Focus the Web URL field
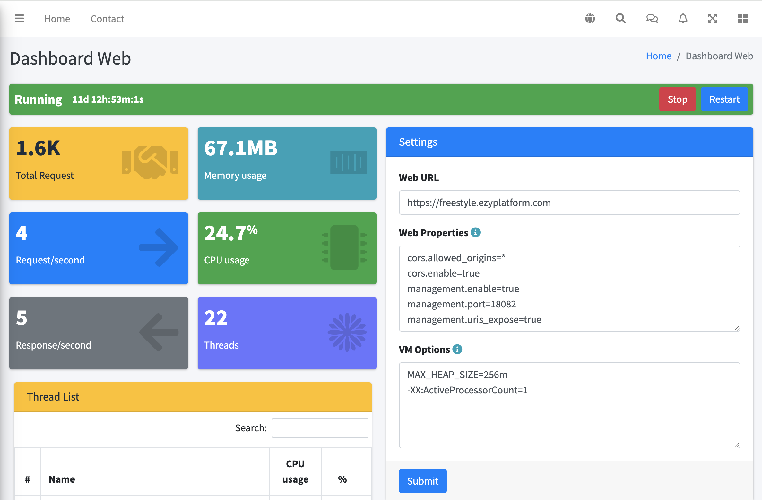 point(569,203)
